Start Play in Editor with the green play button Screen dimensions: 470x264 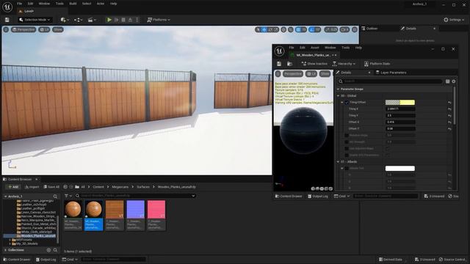point(109,20)
